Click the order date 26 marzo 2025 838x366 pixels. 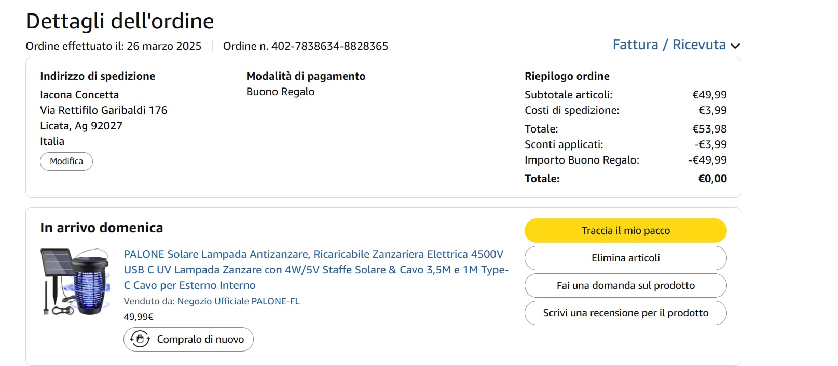click(164, 46)
